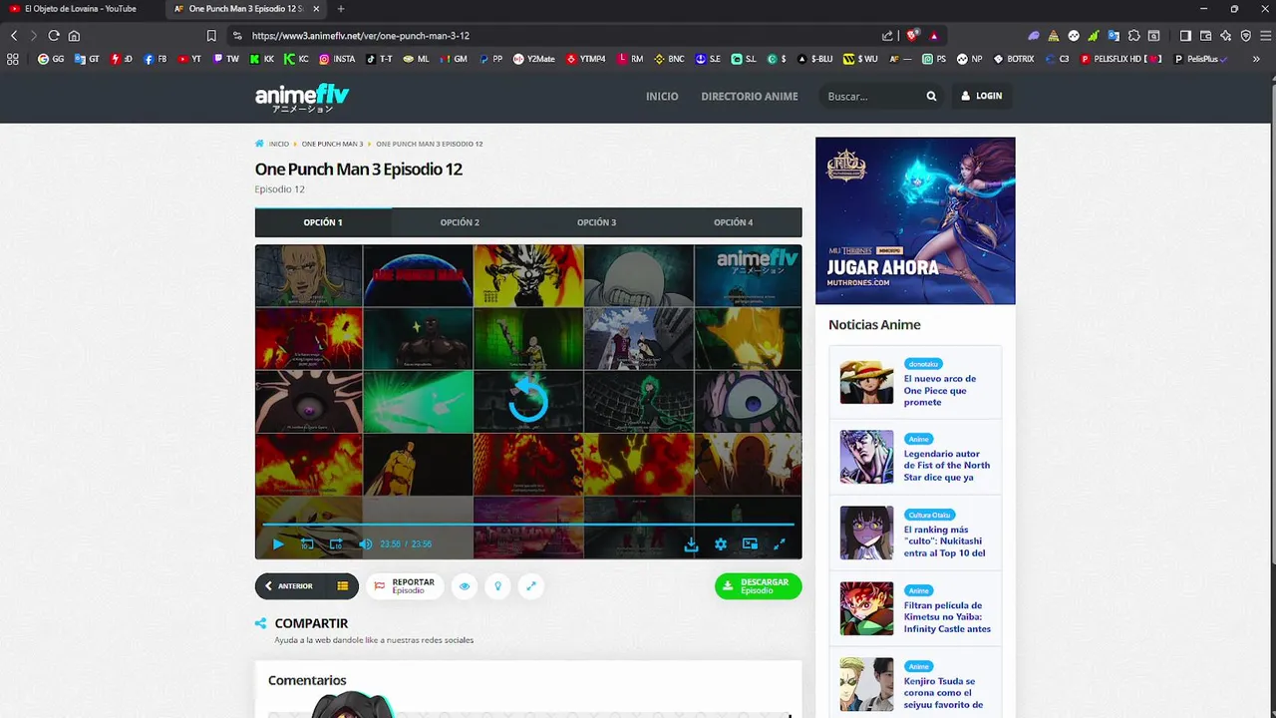Open news 'El nuevo arco de One Piece'
The image size is (1276, 718).
coord(940,391)
